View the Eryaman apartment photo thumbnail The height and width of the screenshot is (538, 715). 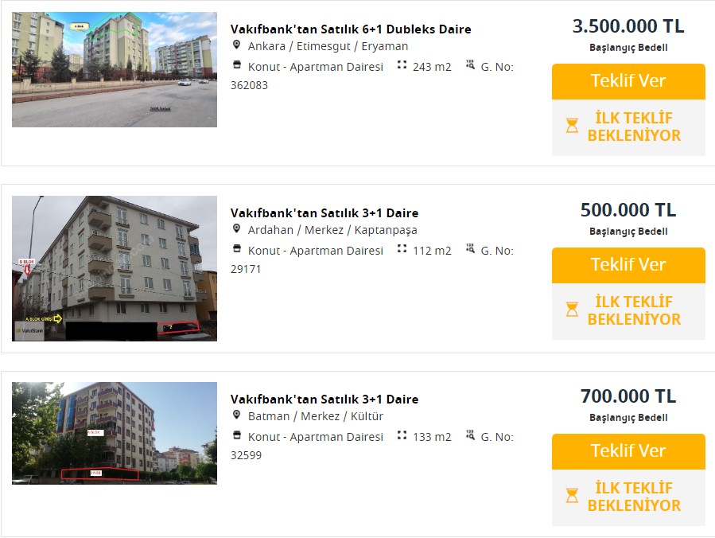(x=115, y=69)
